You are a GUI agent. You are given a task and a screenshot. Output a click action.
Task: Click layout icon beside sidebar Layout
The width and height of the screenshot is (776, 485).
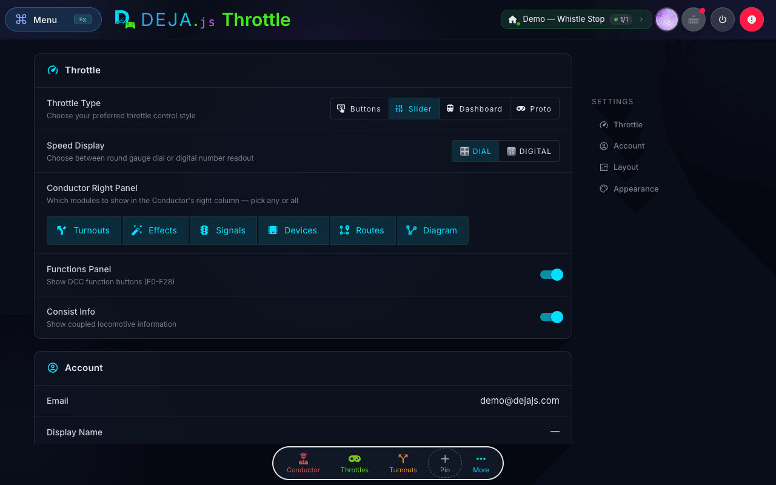[604, 167]
